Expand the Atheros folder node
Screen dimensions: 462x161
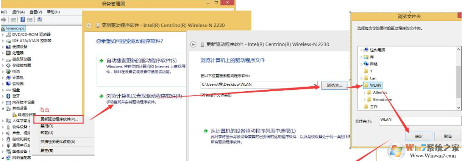coord(364,92)
